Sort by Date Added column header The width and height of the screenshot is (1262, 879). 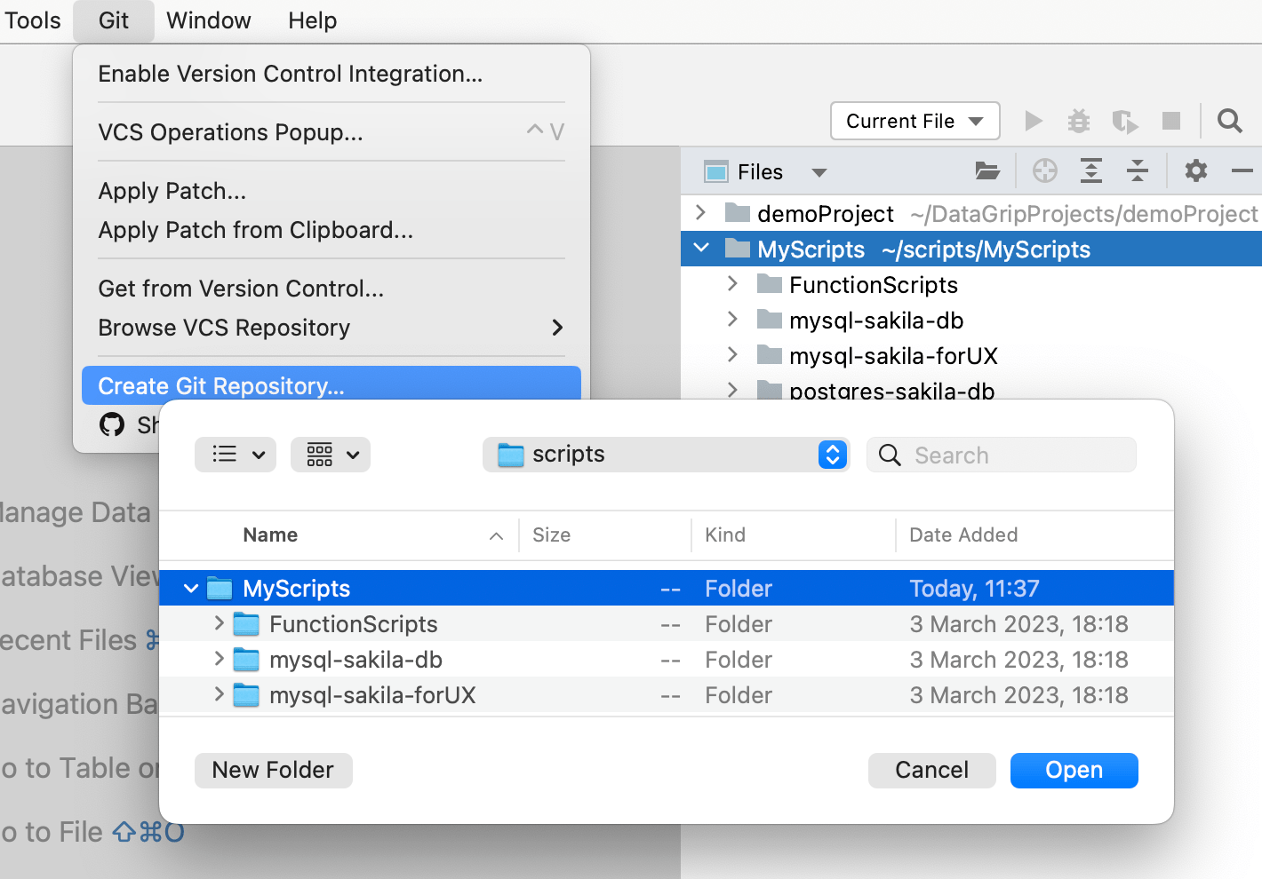[x=963, y=535]
